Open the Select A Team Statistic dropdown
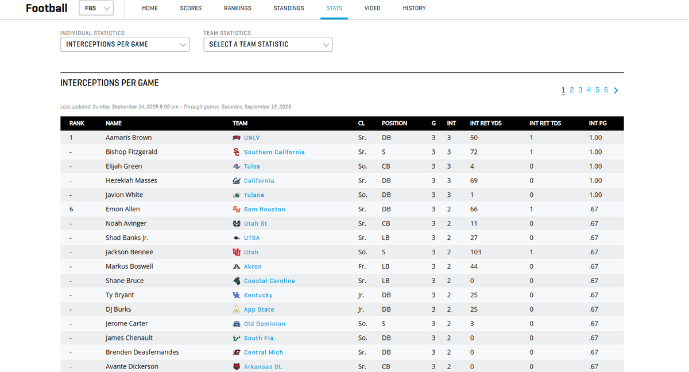Image resolution: width=689 pixels, height=372 pixels. click(268, 44)
